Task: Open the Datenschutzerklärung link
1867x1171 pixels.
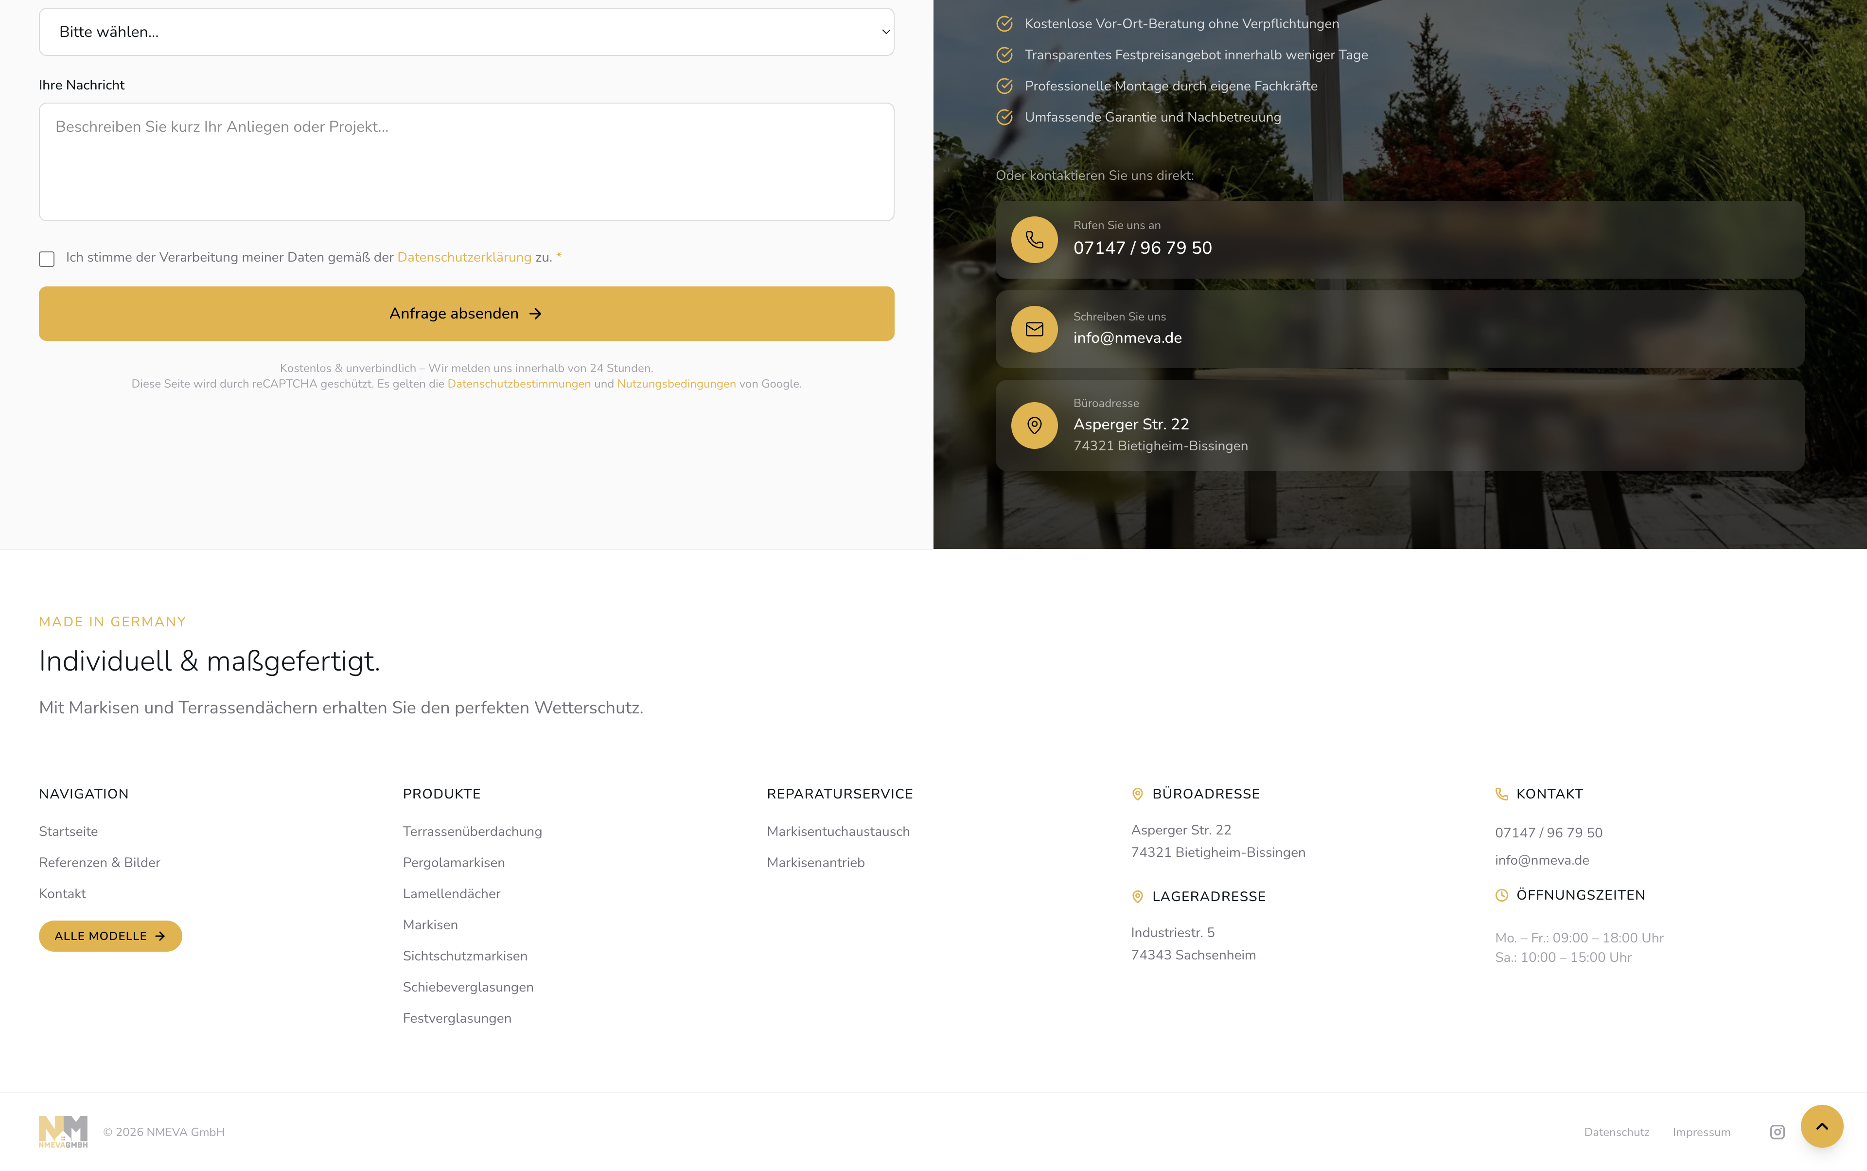Action: click(x=464, y=257)
